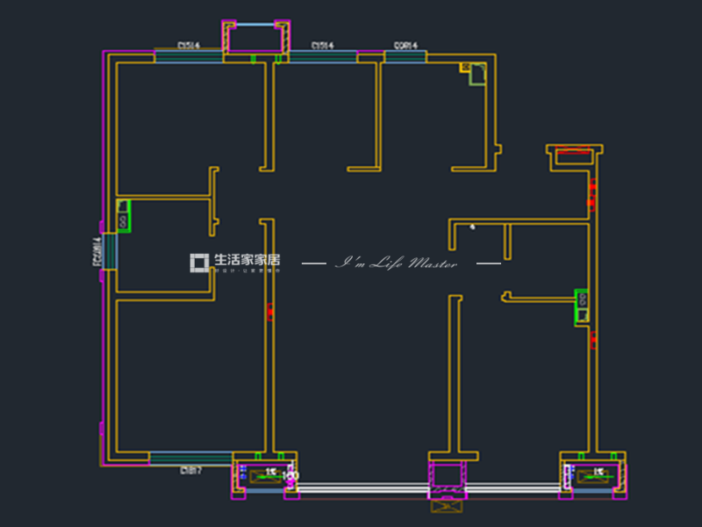Select the bottom-left window on south wall
The width and height of the screenshot is (702, 527).
[190, 458]
